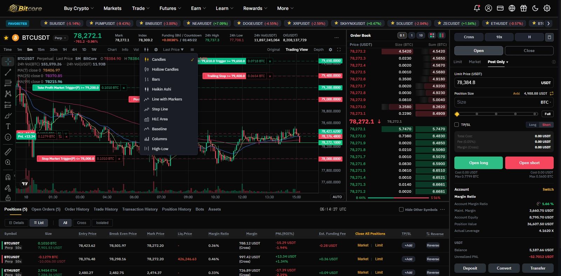Check Hide Other Symbols box
The height and width of the screenshot is (276, 561).
point(401,209)
